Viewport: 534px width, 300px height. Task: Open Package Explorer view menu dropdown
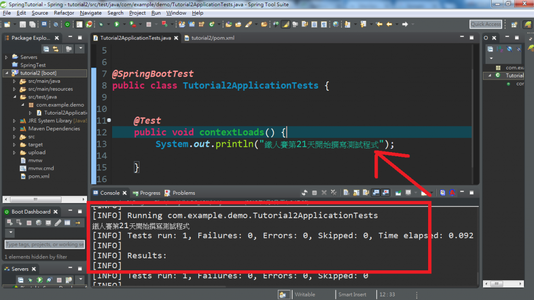pyautogui.click(x=80, y=48)
